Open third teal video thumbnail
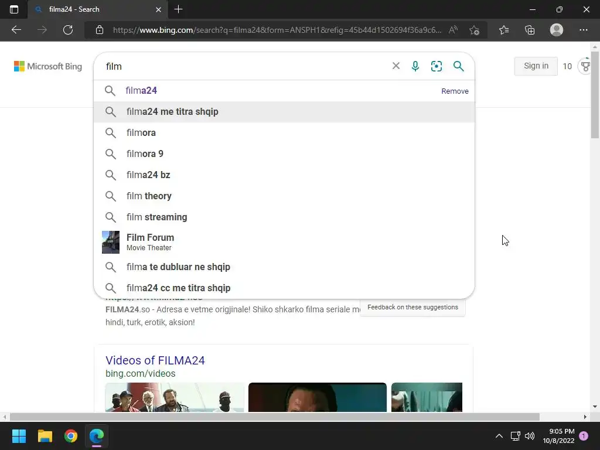The height and width of the screenshot is (450, 600). (x=427, y=397)
